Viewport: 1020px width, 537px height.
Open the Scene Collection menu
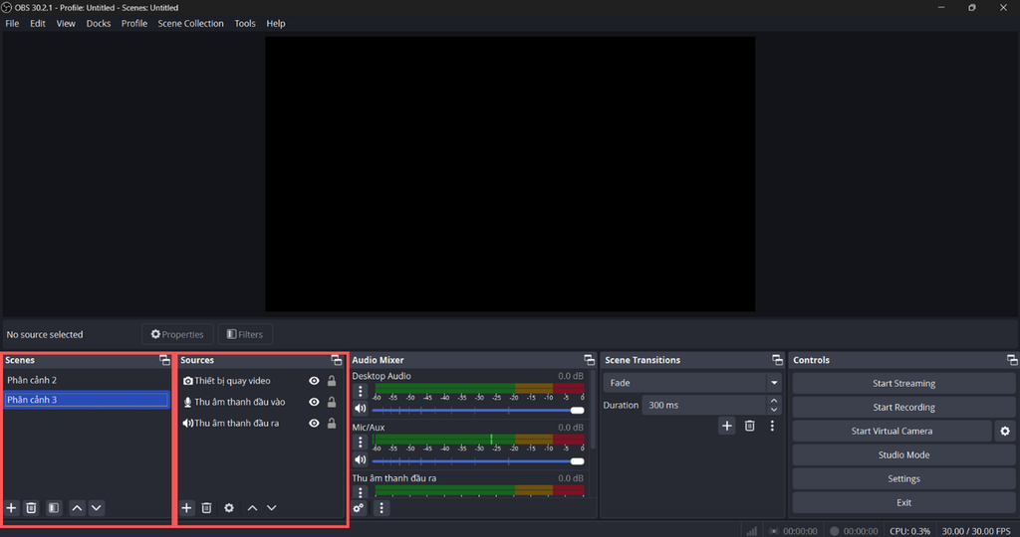[190, 24]
